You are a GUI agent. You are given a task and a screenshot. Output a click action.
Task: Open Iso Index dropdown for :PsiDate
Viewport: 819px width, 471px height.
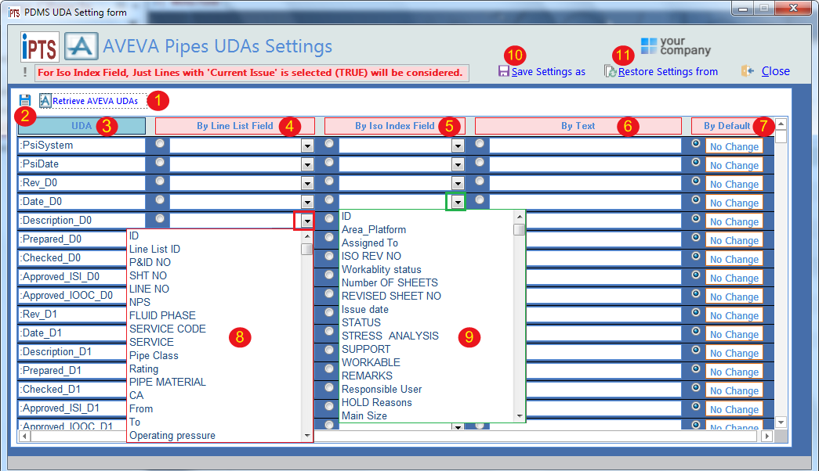click(x=458, y=165)
